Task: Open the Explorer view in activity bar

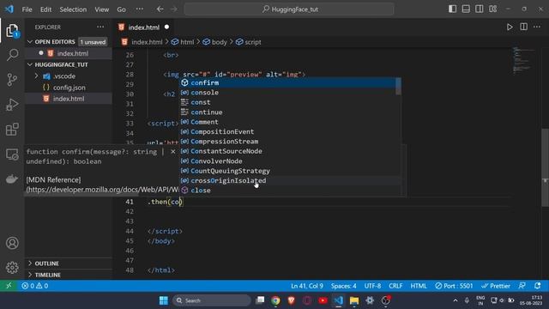Action: 12,31
